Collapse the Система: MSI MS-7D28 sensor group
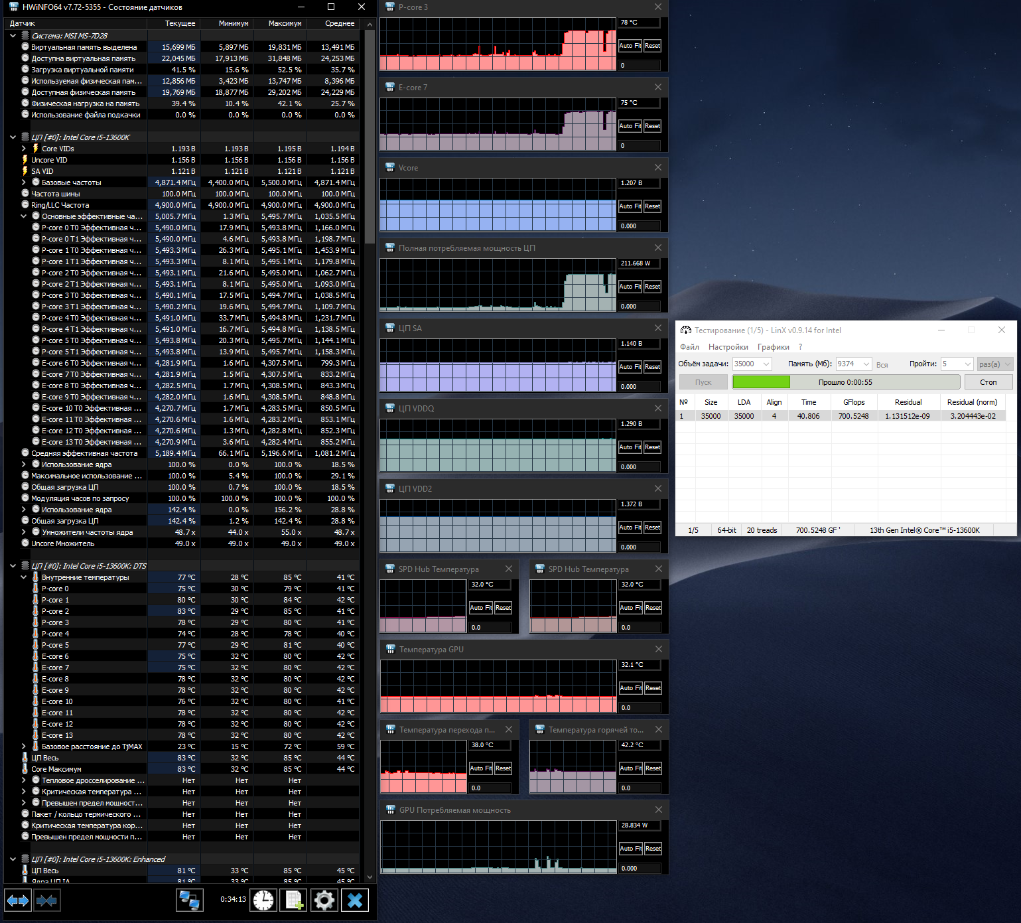The height and width of the screenshot is (923, 1021). 13,36
